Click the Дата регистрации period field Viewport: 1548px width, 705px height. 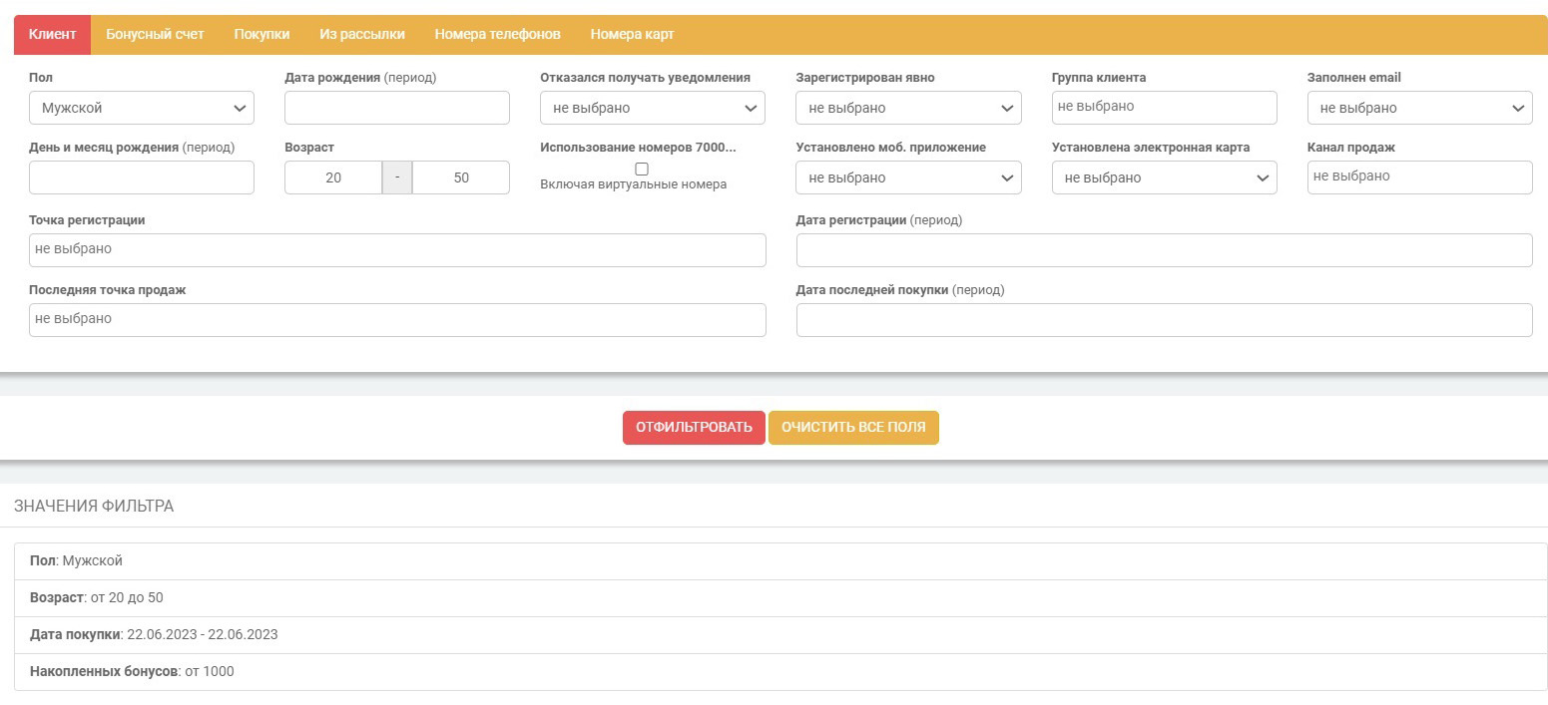click(1164, 250)
